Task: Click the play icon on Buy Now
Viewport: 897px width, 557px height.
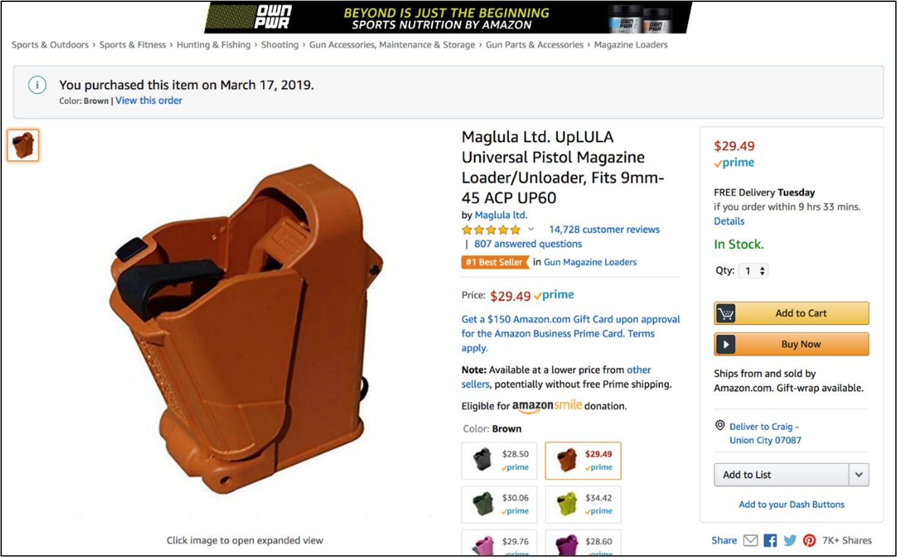Action: 726,344
